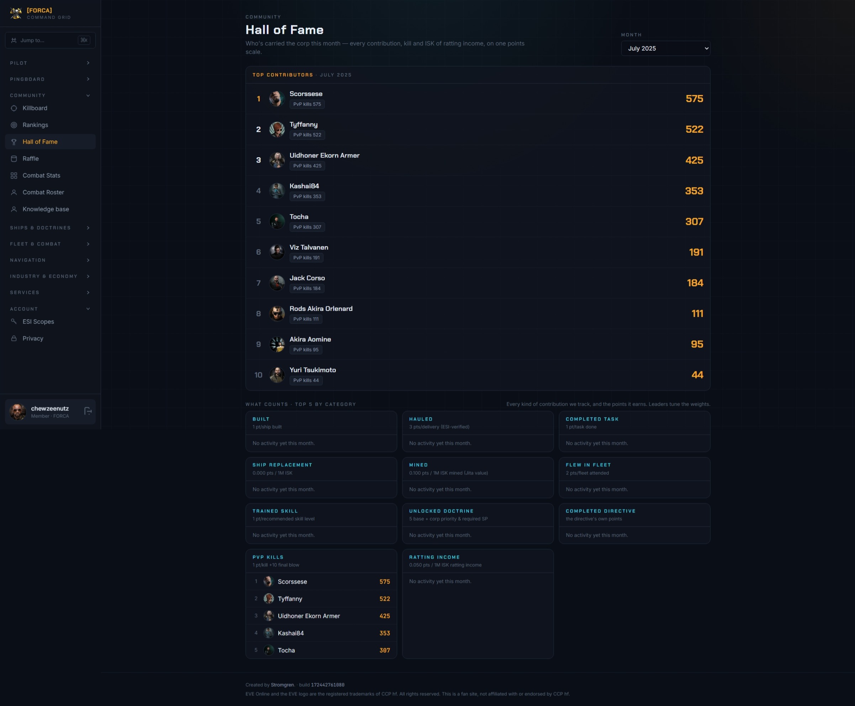
Task: Click the Combat Roster person icon
Action: (x=14, y=192)
